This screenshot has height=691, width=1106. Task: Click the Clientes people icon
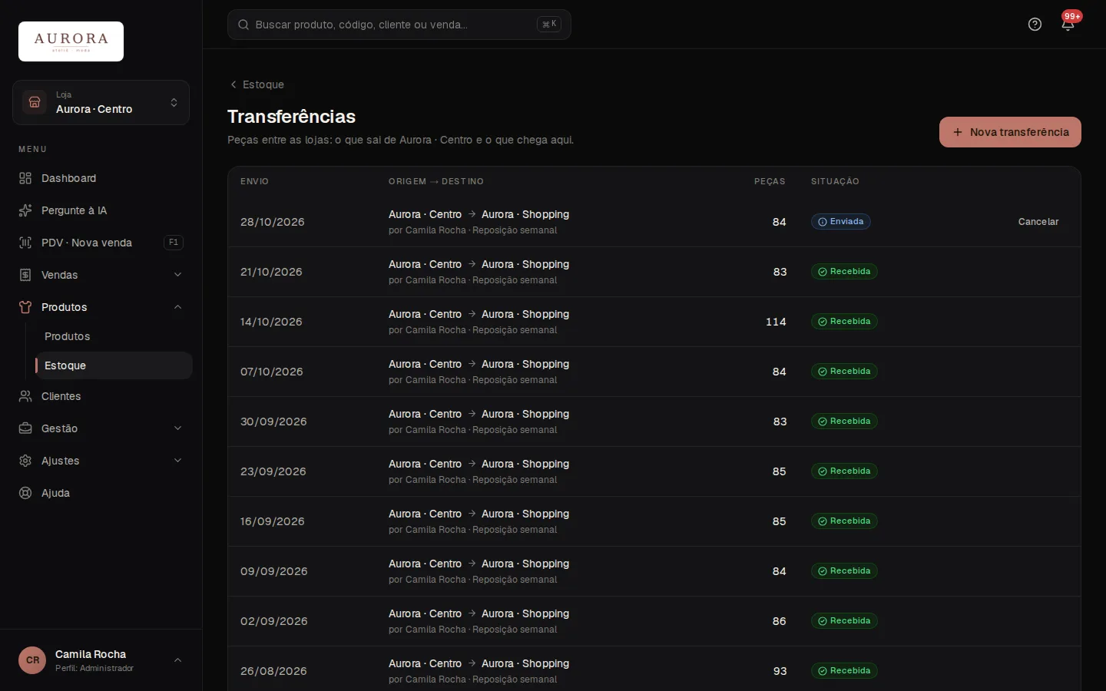25,396
